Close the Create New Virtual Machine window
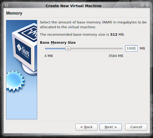 pos(147,5)
